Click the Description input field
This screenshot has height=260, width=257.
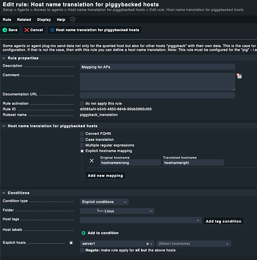[x=157, y=67]
